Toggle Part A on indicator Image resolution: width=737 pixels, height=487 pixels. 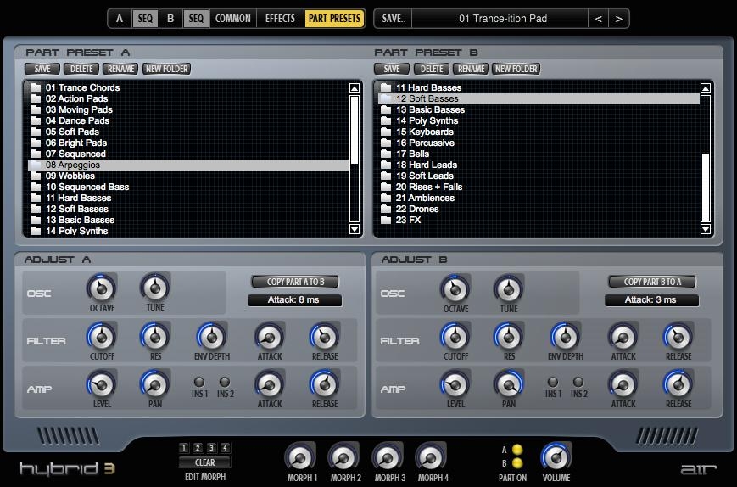tap(517, 450)
